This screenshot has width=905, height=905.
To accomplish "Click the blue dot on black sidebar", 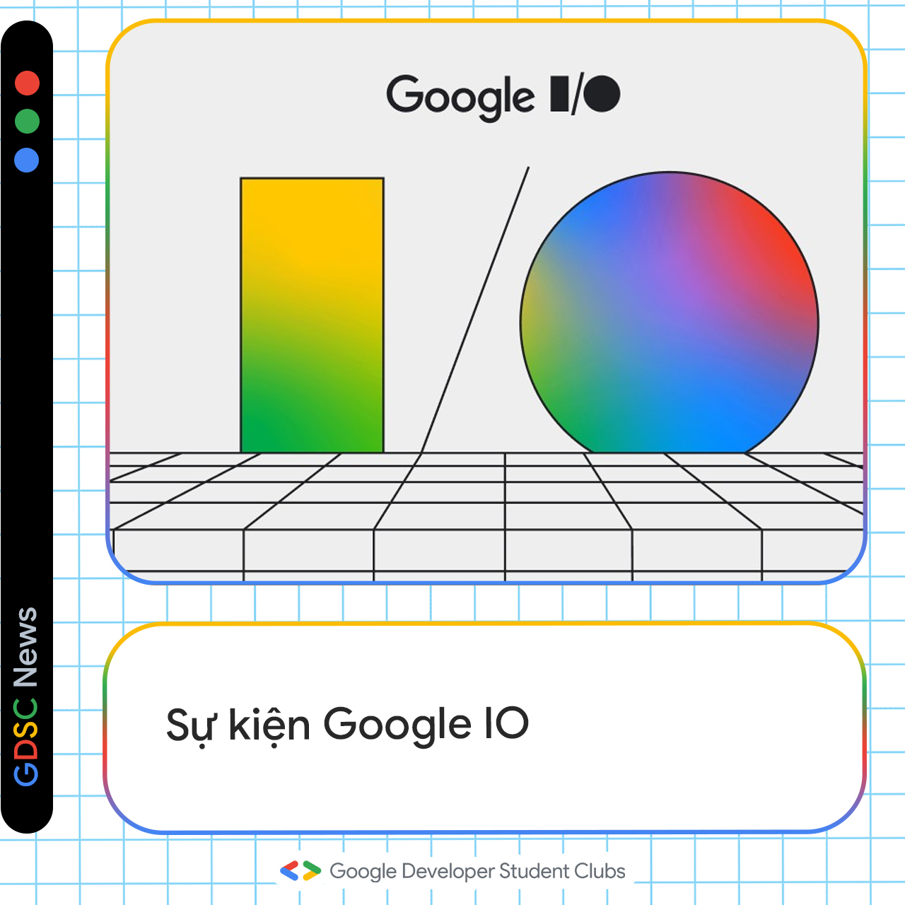I will point(27,160).
